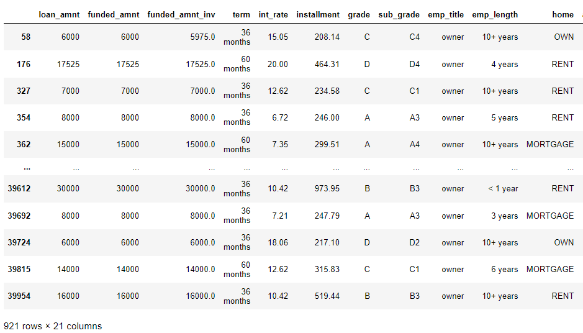Screen dimensions: 583x333
Task: Select installment value 247.79
Action: 327,216
